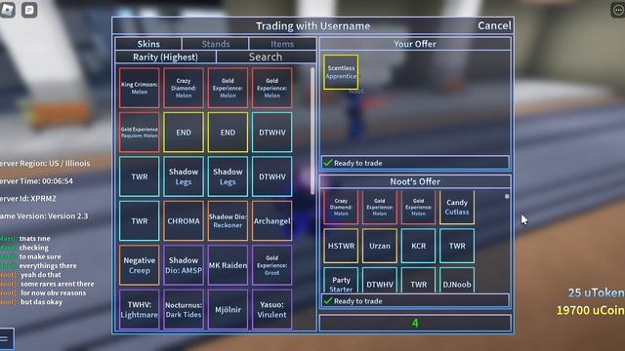Viewport: 625px width, 351px height.
Task: Click chat message 'yeah do that'
Action: tap(41, 275)
